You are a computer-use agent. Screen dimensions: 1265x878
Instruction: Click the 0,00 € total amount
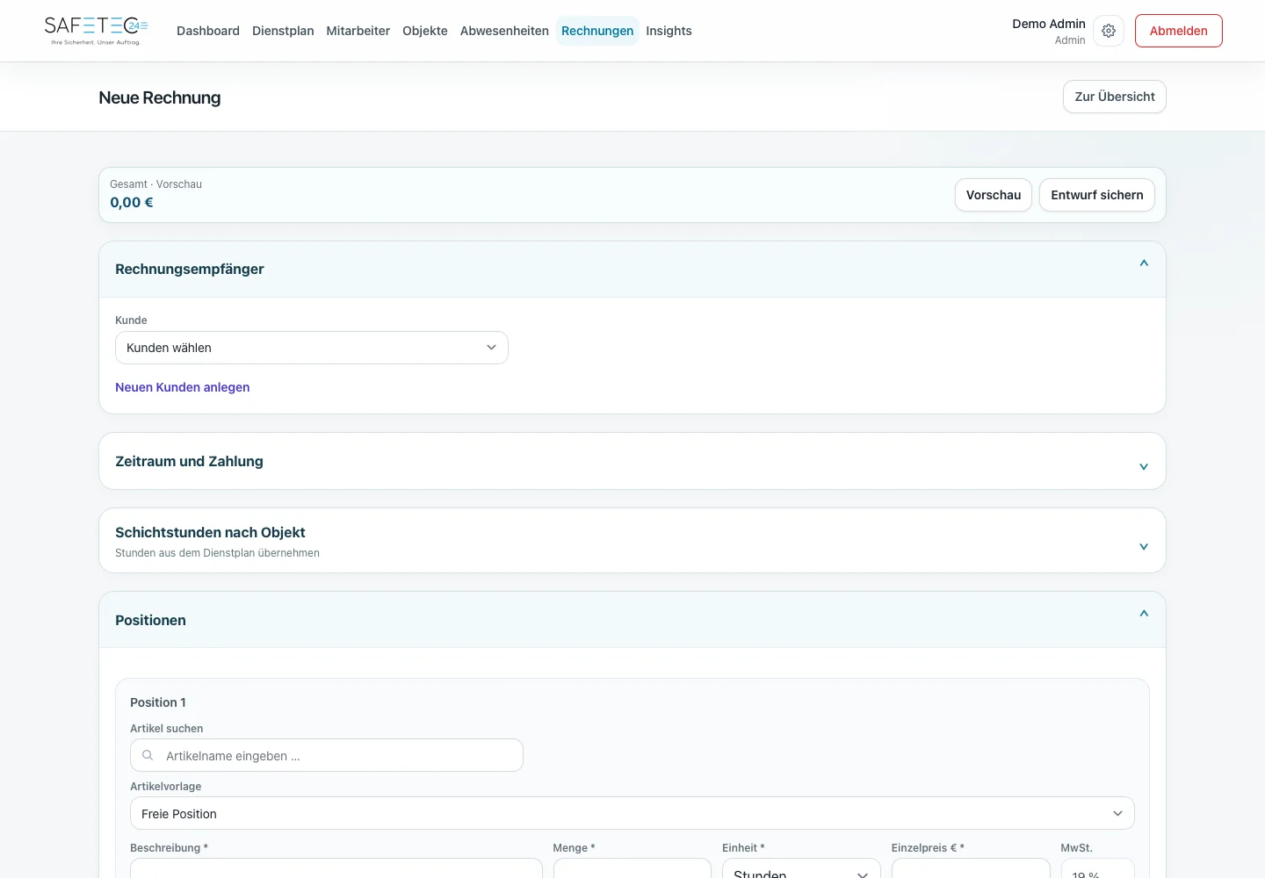coord(132,203)
